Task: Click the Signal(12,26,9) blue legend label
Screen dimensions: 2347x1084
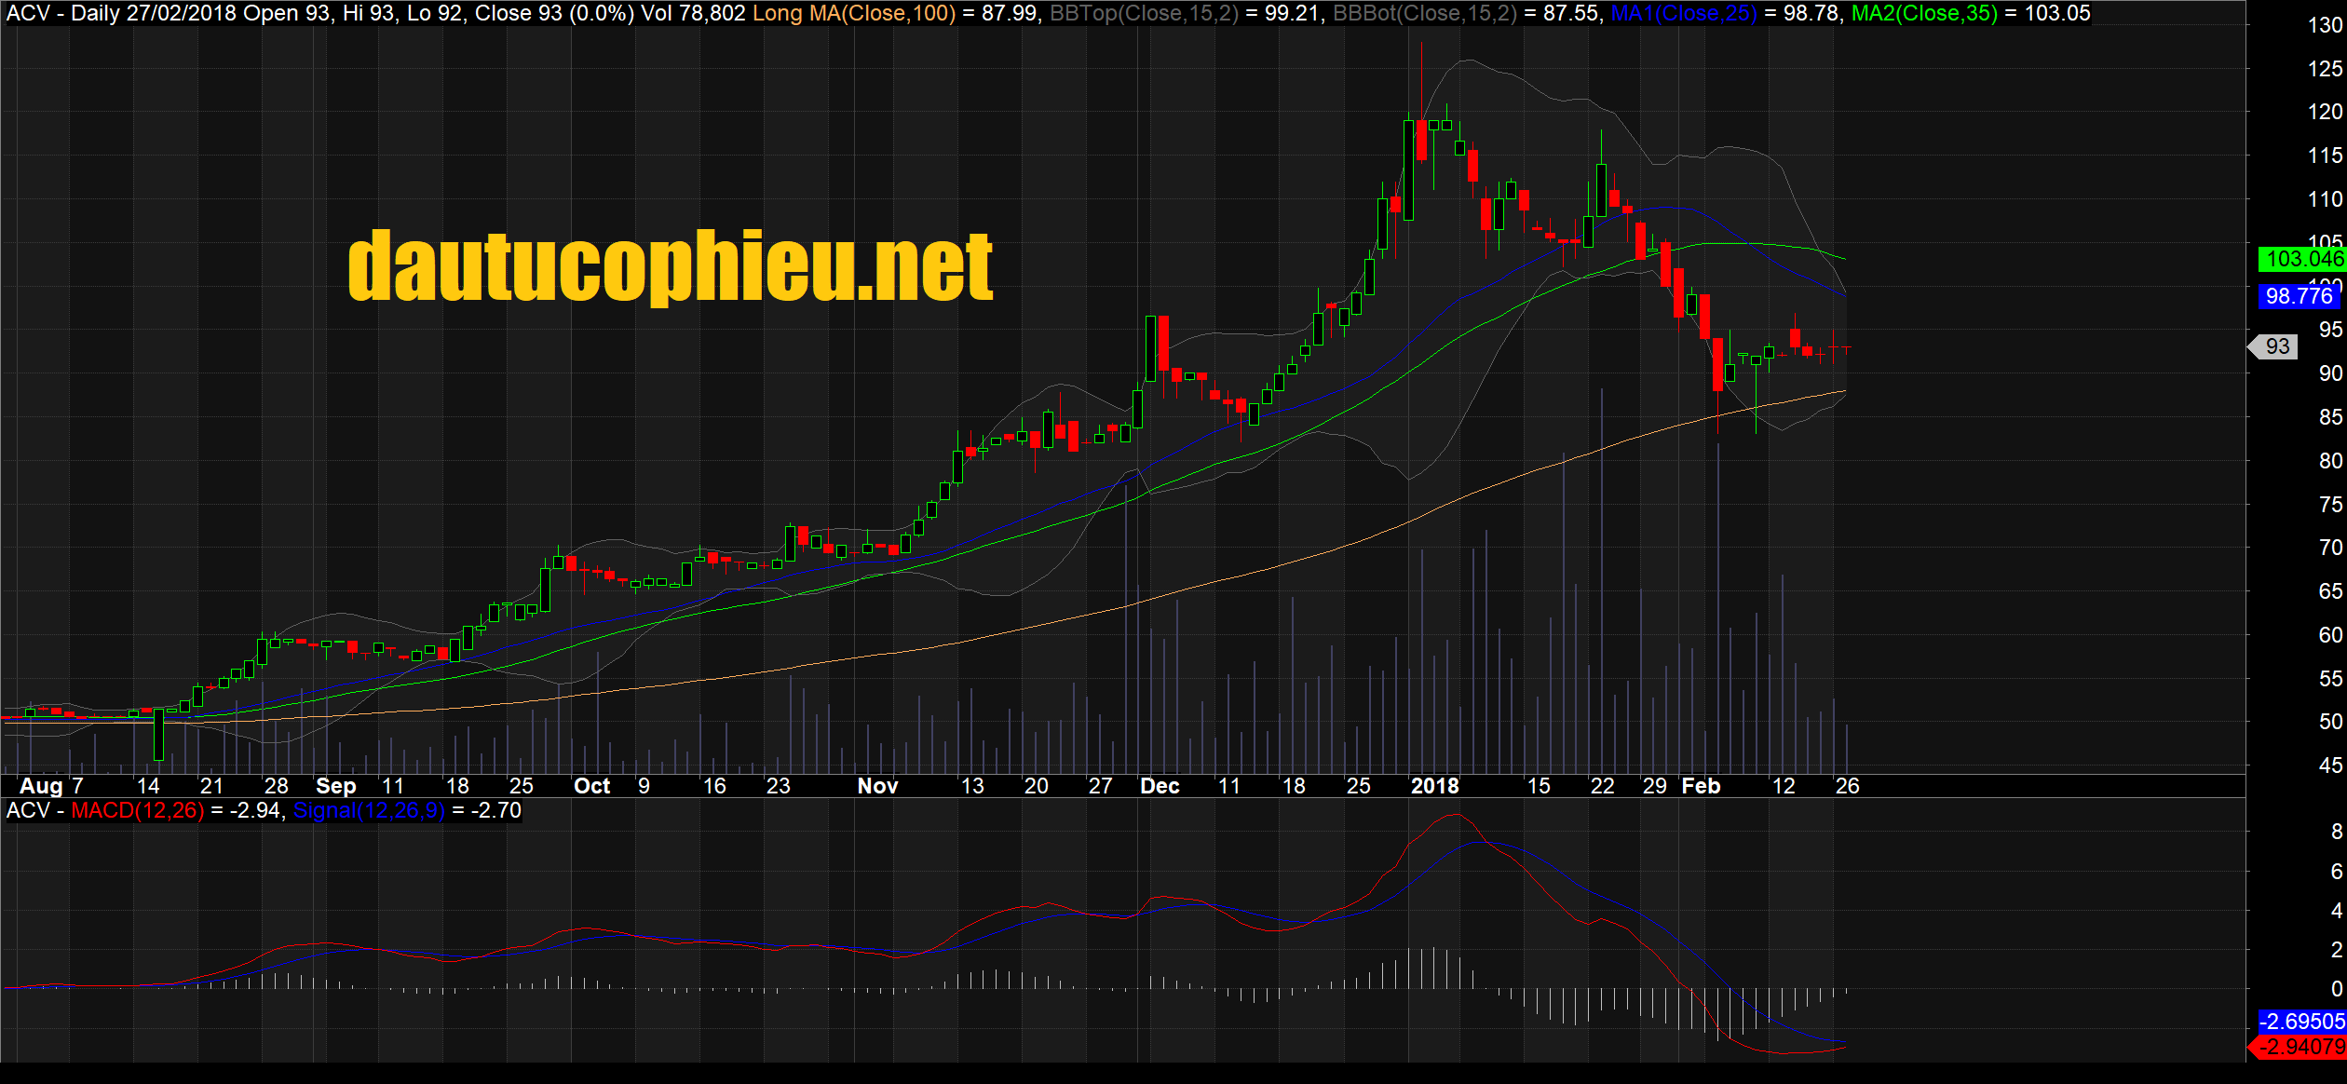Action: 369,810
